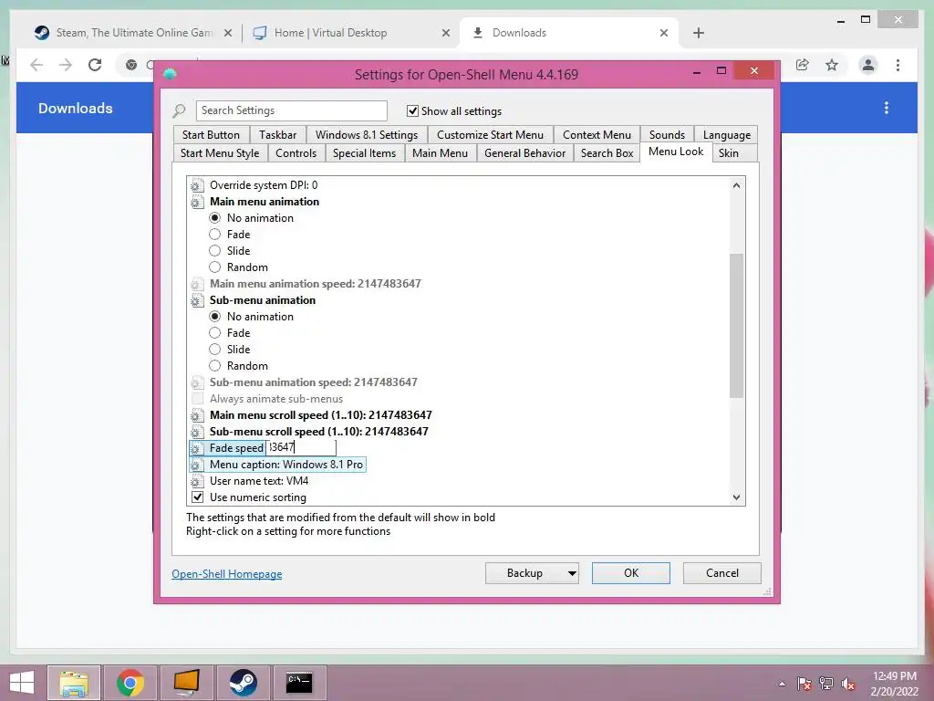Switch to the Skin tab
This screenshot has height=701, width=934.
729,153
